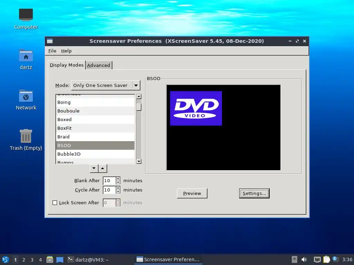Viewport: 354px width, 265px height.
Task: Switch to the Display Modes tab
Action: (x=67, y=65)
